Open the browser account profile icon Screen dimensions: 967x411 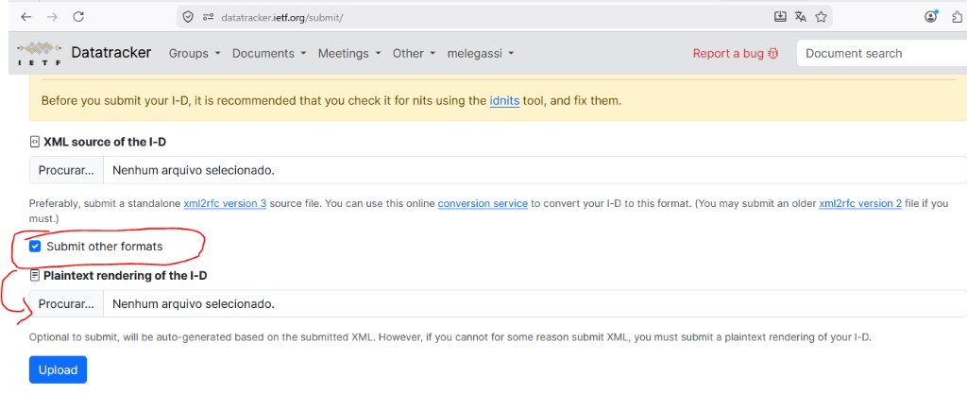(931, 17)
